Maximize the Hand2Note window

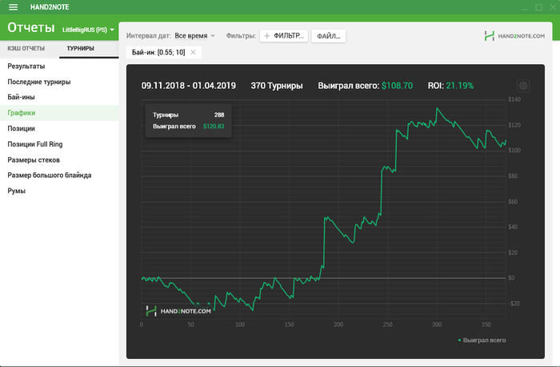click(538, 7)
